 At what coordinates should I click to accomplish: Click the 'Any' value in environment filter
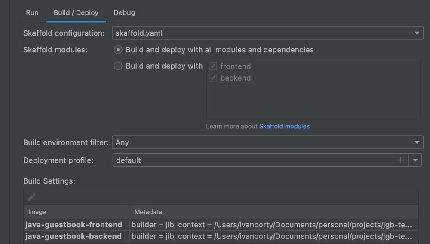click(x=122, y=142)
